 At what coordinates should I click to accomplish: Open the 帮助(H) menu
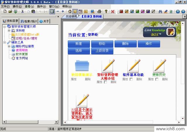pos(67,6)
